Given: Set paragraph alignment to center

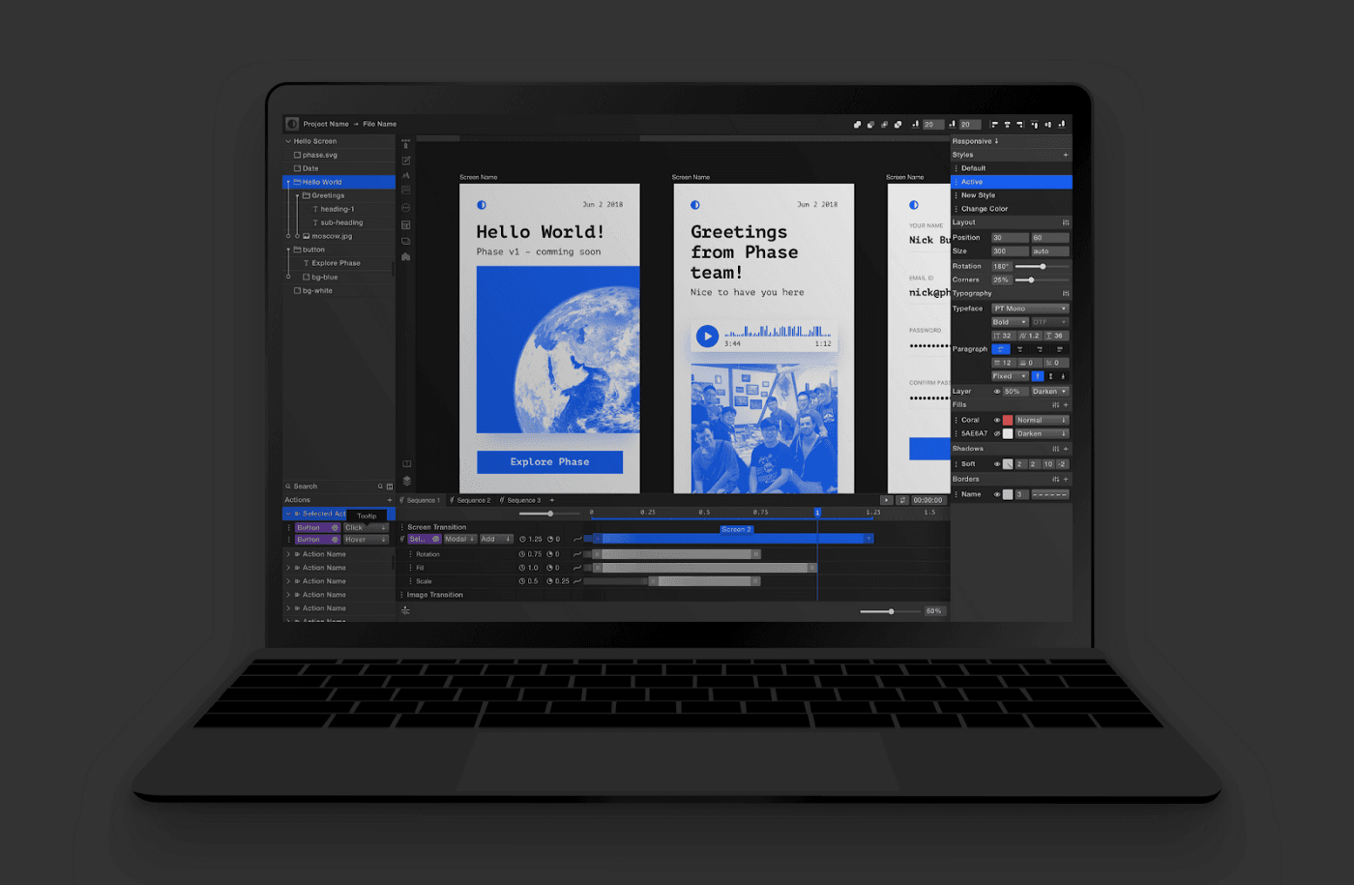Looking at the screenshot, I should [x=1020, y=349].
